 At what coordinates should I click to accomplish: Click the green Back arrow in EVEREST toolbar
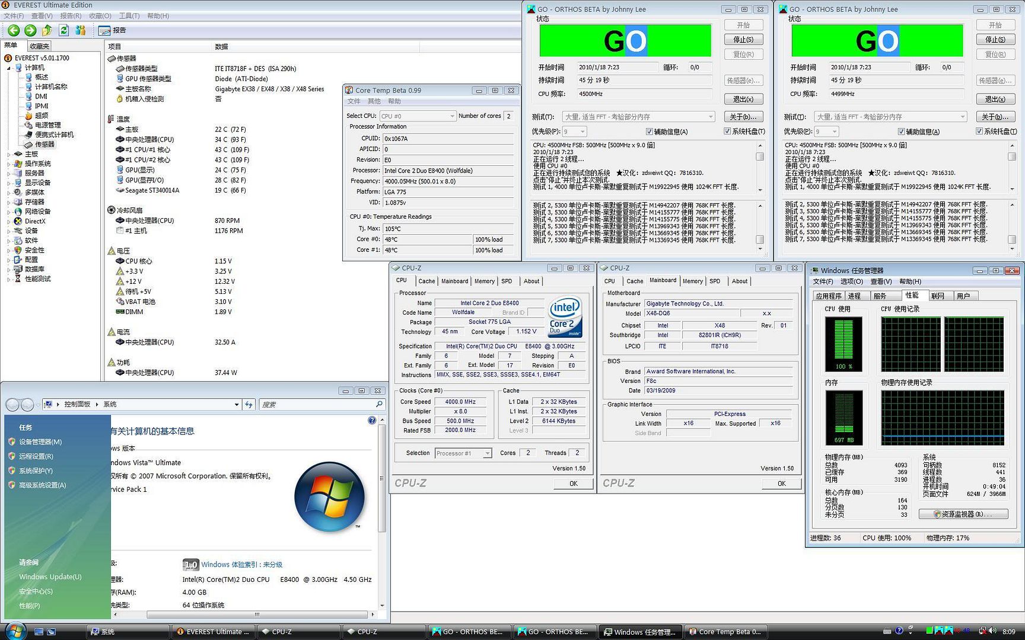point(14,30)
